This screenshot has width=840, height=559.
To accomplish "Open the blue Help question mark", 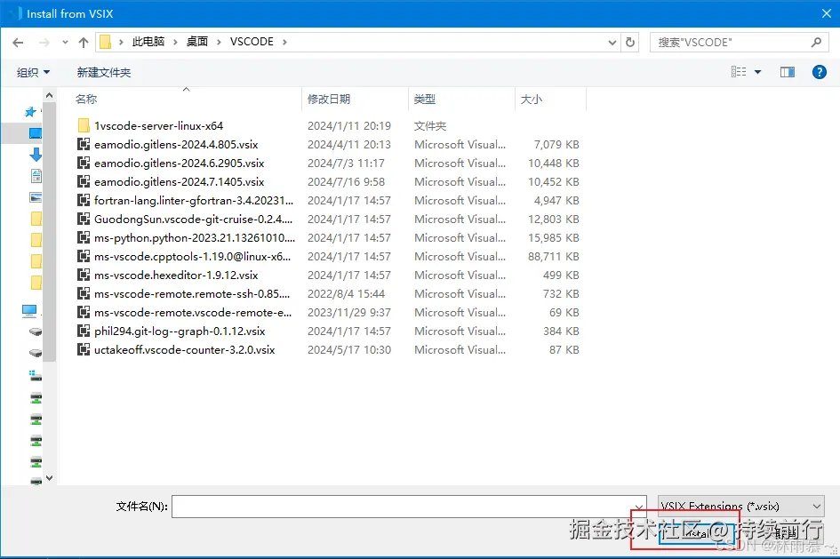I will point(819,72).
